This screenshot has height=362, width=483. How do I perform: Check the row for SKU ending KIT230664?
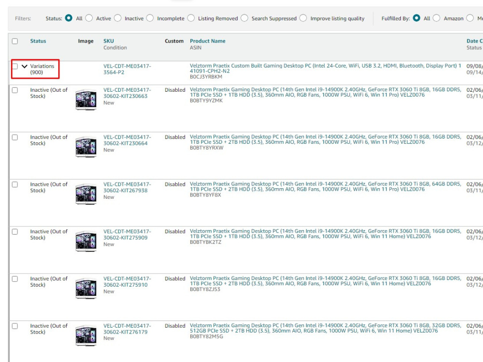(15, 137)
